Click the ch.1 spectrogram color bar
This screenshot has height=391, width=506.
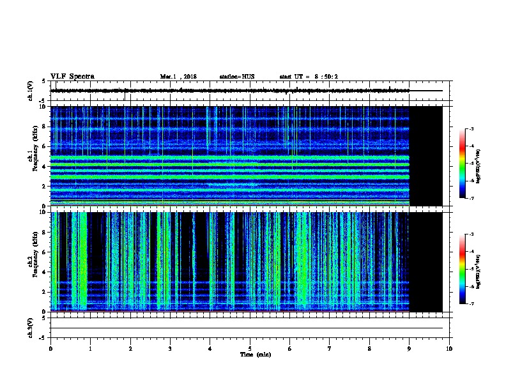[463, 164]
